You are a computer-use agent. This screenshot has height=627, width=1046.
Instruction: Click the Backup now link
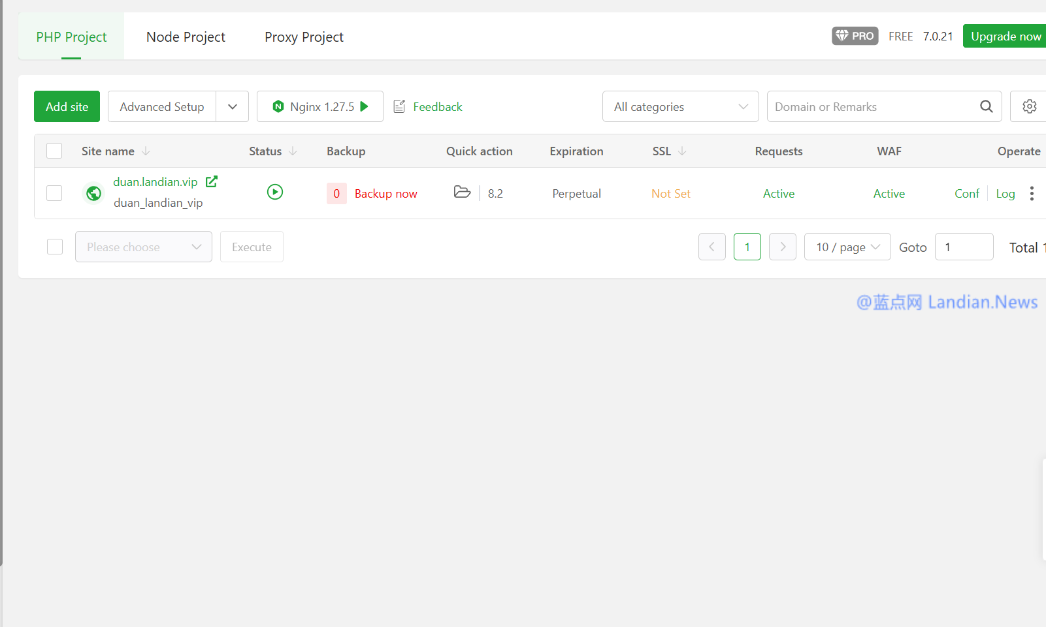tap(385, 194)
